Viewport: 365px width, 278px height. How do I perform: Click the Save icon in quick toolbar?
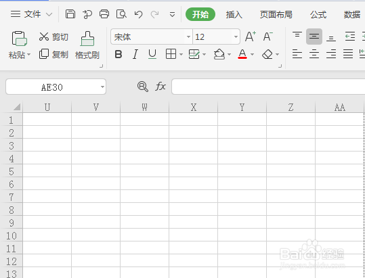70,14
